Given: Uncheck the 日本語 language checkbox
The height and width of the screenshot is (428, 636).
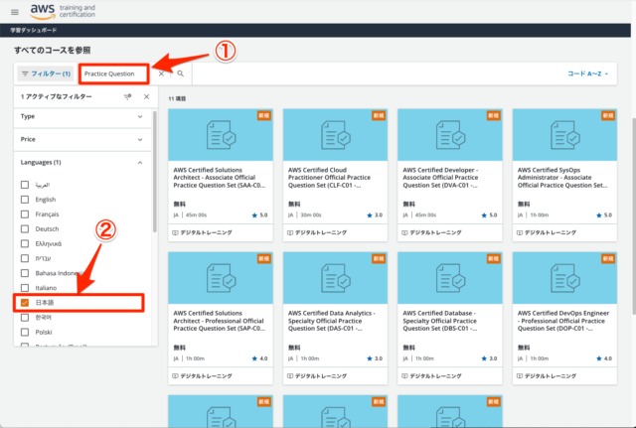Looking at the screenshot, I should pyautogui.click(x=25, y=303).
